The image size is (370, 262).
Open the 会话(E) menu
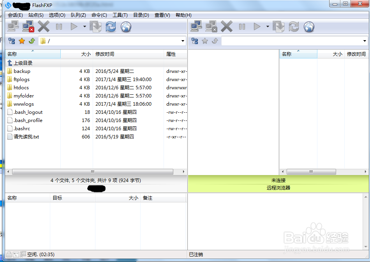coord(15,15)
